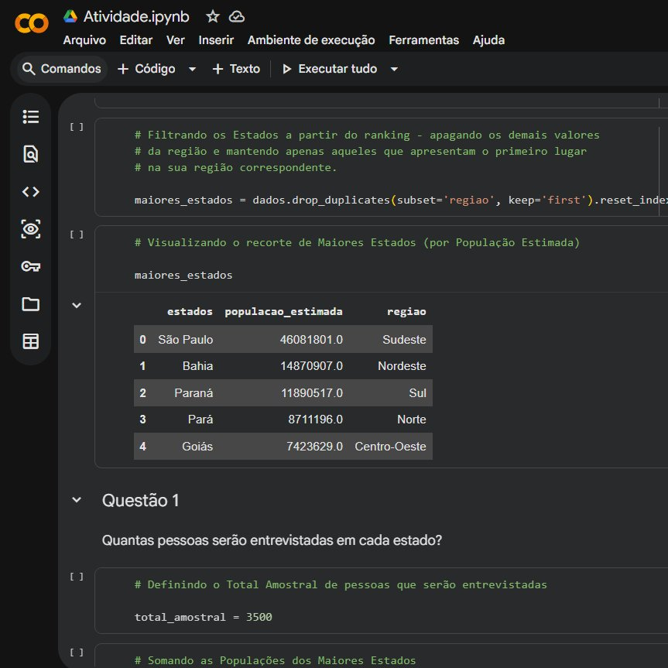
Task: Click the value 14870907.0
Action: coord(311,366)
